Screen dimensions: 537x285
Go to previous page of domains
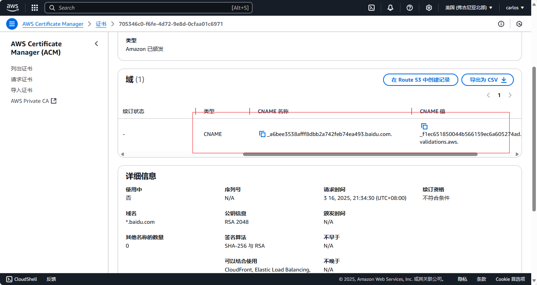(488, 95)
